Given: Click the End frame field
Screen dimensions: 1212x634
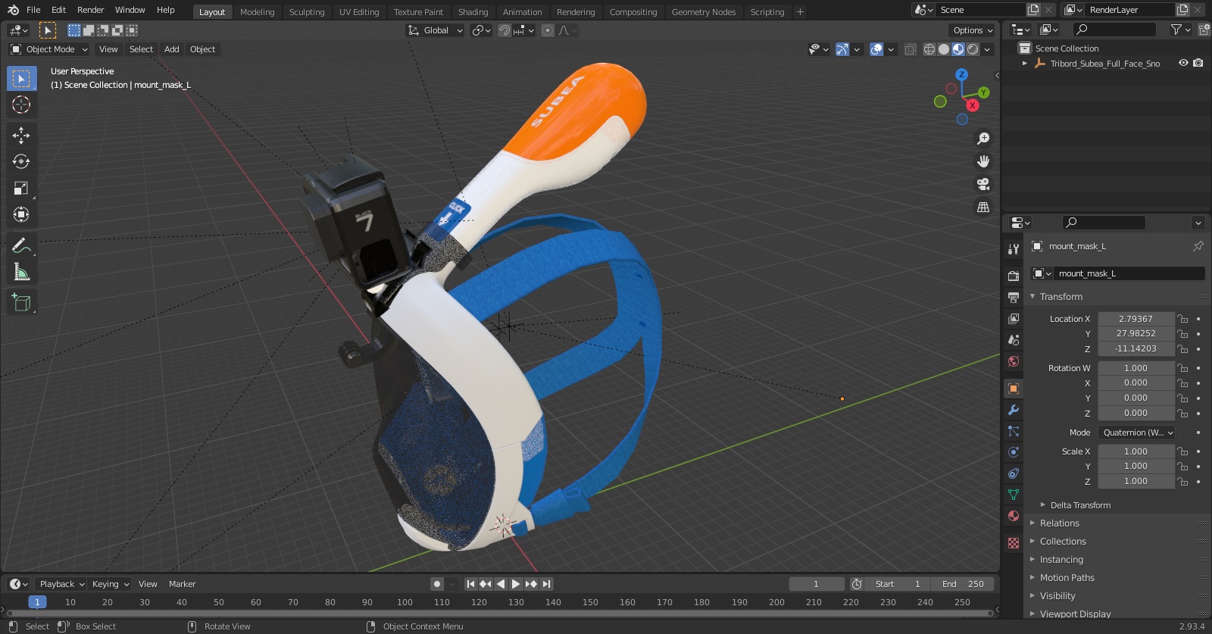Looking at the screenshot, I should pyautogui.click(x=963, y=584).
